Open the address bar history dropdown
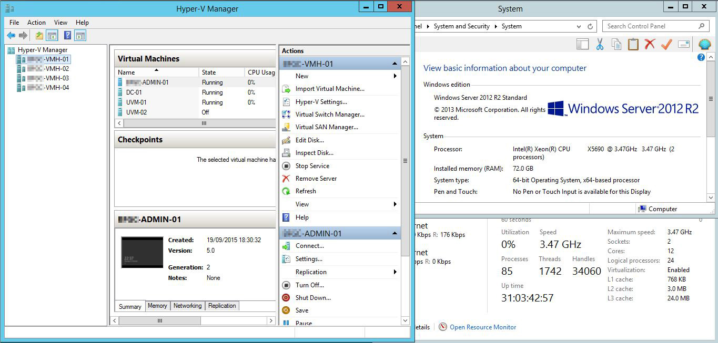Image resolution: width=718 pixels, height=343 pixels. click(579, 26)
